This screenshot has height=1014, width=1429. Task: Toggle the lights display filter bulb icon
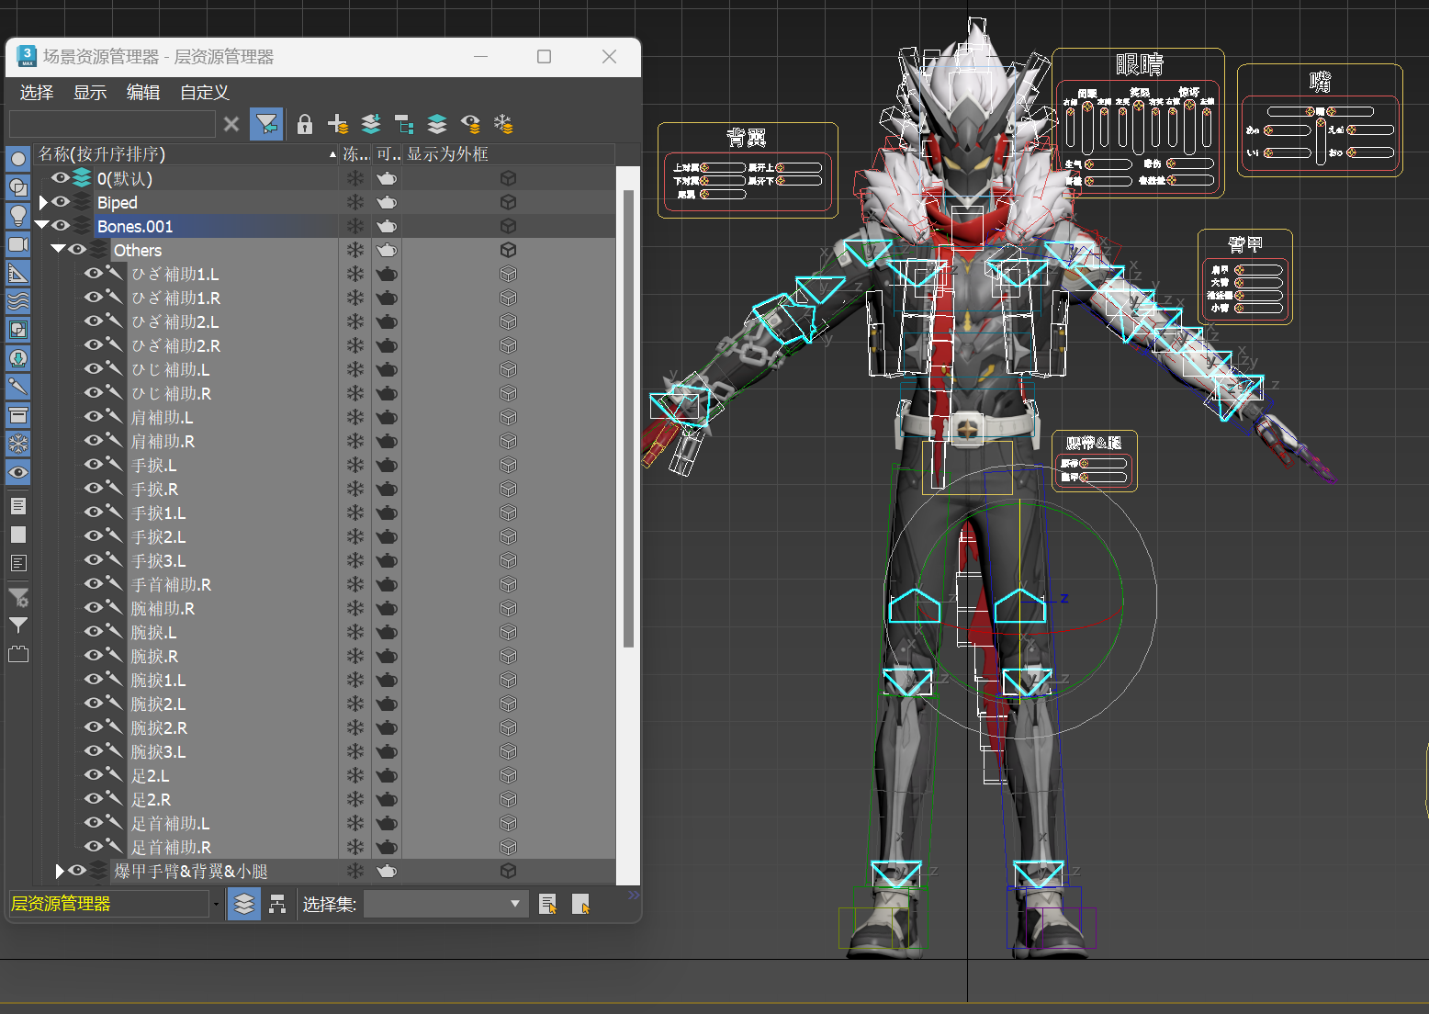pos(18,215)
